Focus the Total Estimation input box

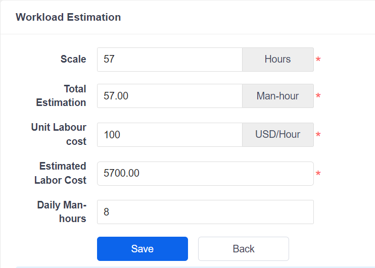click(x=170, y=96)
